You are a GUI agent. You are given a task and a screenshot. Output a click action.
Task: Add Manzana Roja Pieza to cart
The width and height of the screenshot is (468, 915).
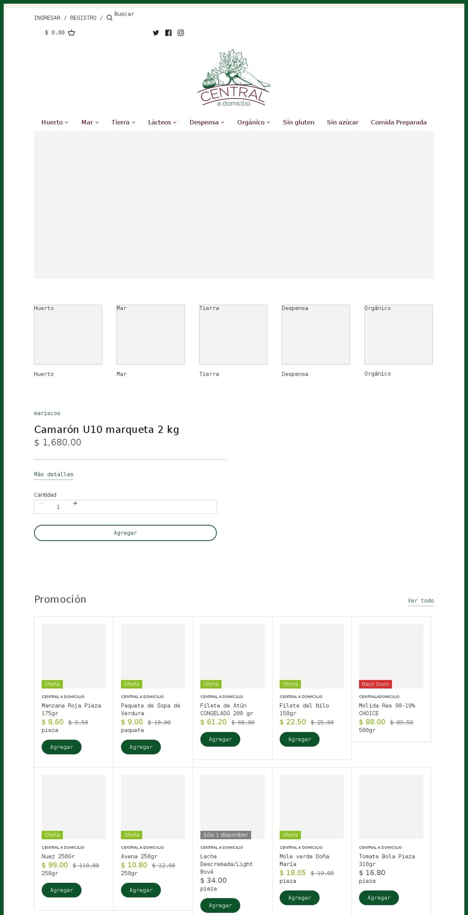point(61,747)
